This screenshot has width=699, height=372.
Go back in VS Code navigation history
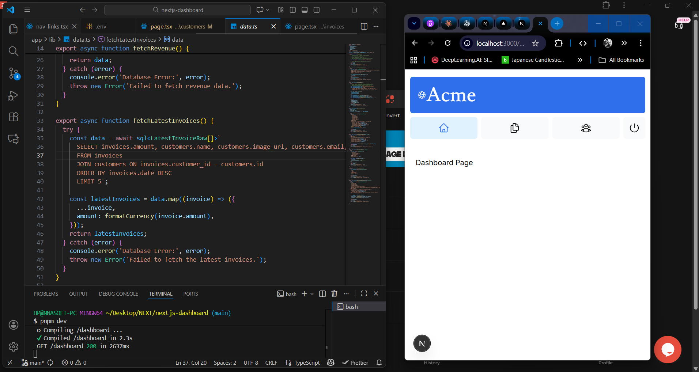click(x=83, y=10)
